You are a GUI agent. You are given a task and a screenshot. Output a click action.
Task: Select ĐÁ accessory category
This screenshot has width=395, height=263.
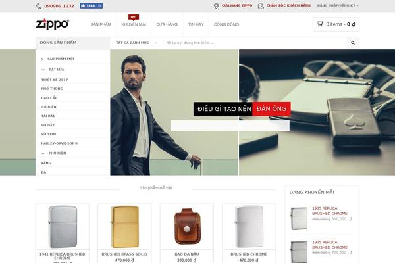(43, 172)
